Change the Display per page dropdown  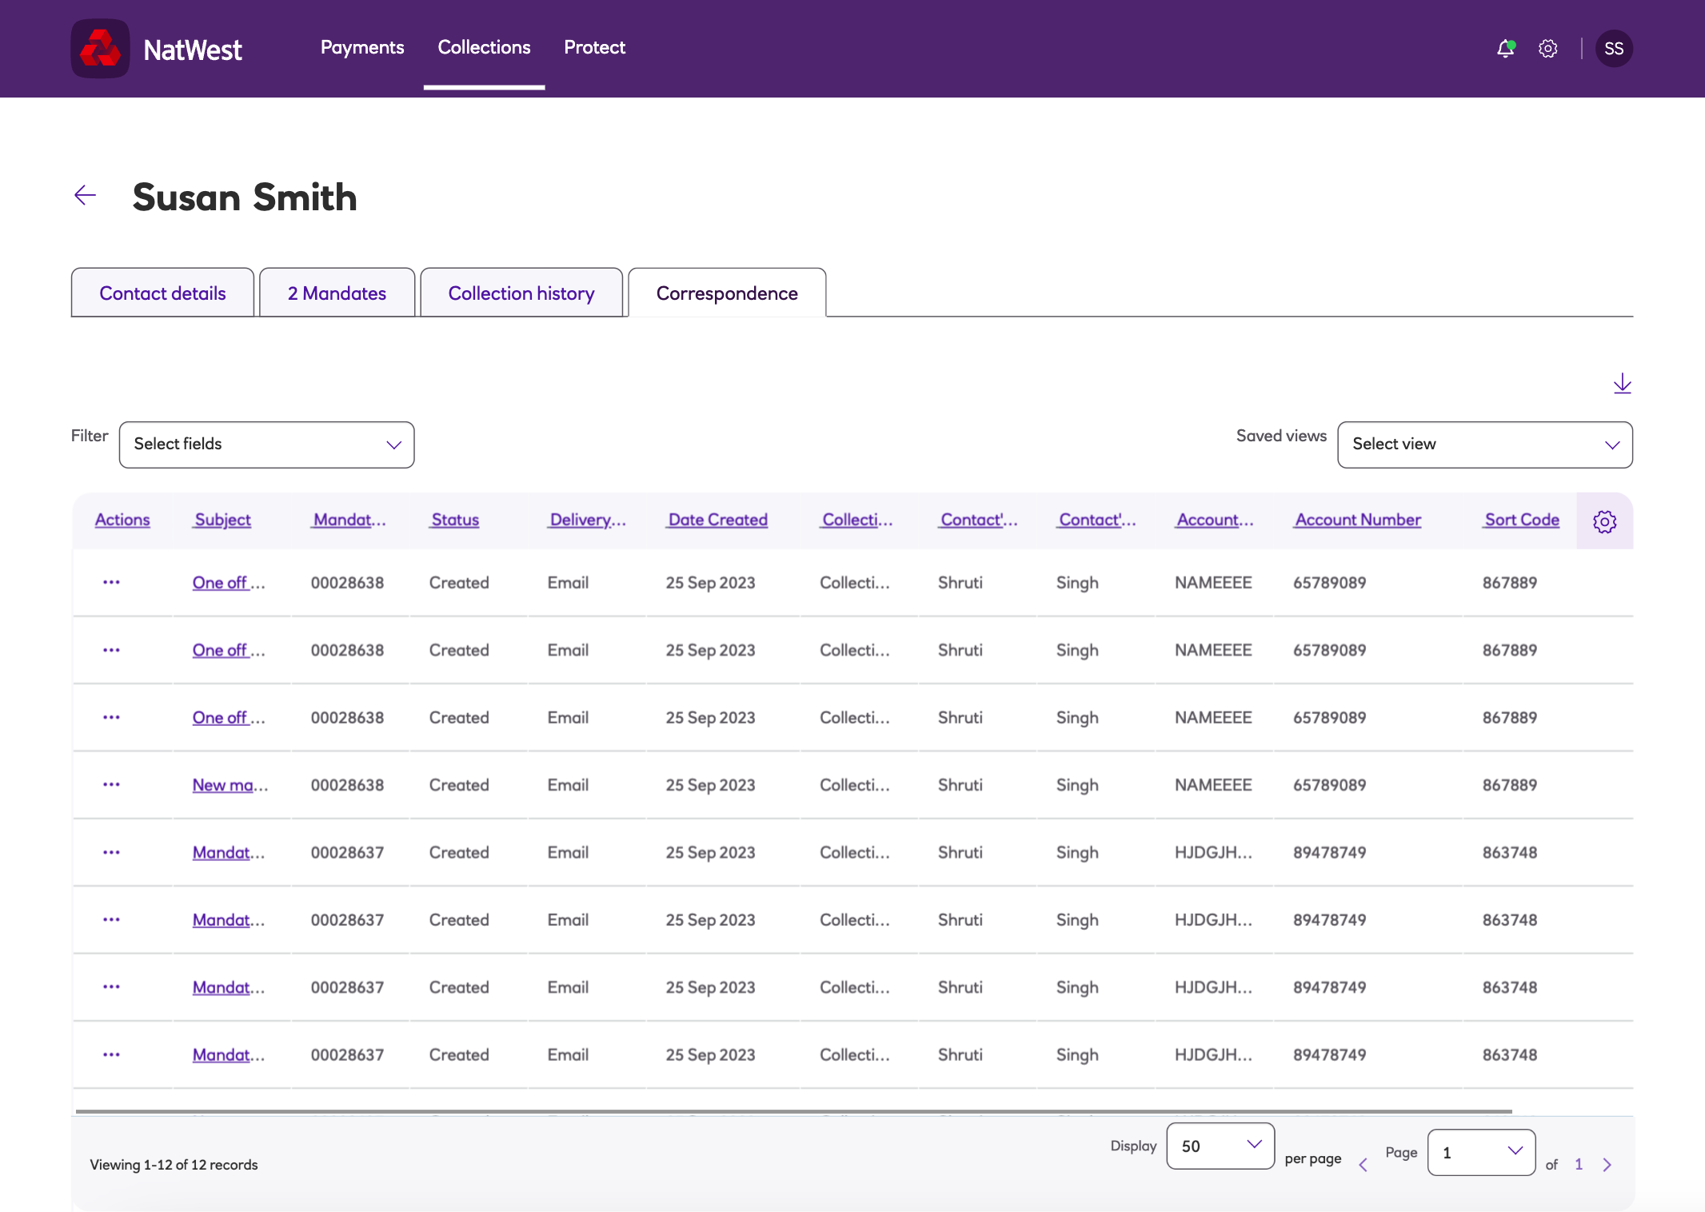[x=1220, y=1146]
